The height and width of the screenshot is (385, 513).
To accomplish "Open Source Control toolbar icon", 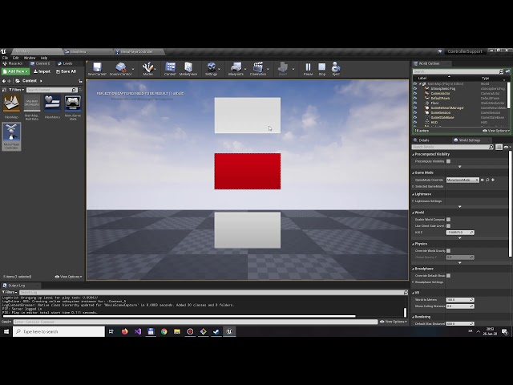I will 120,69.
